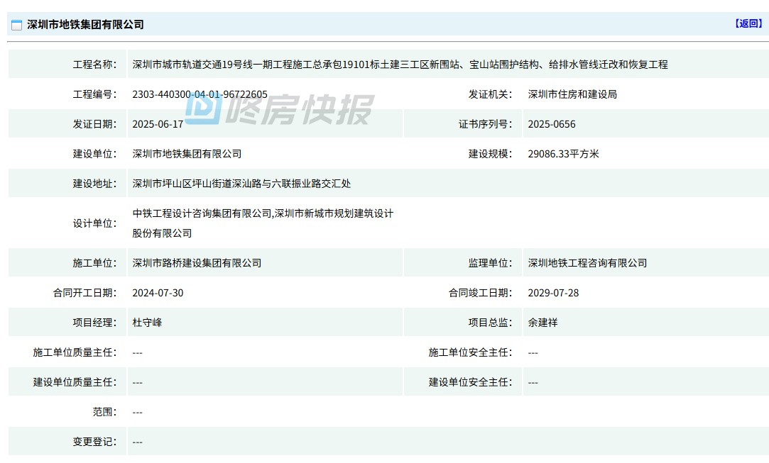Click certificate serial number 2025-0656
This screenshot has width=769, height=463.
point(552,124)
